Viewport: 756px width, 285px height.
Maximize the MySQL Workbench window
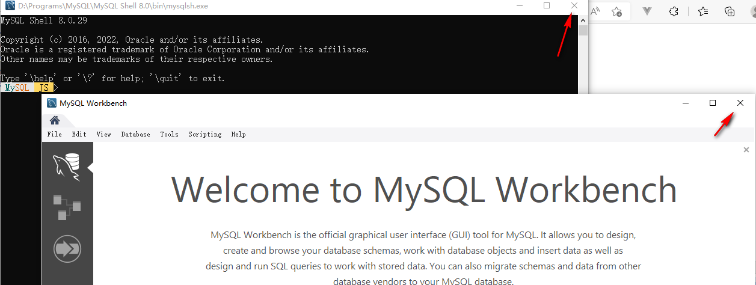713,103
